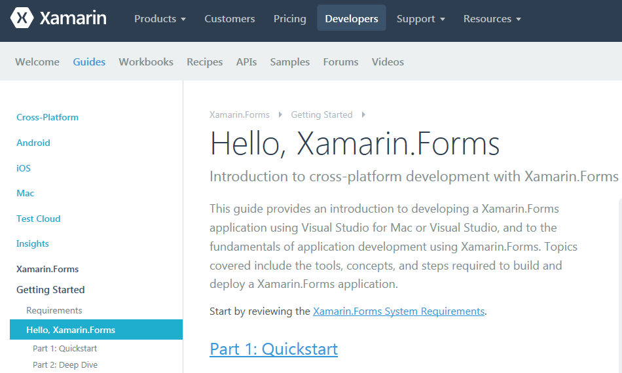Open the Resources dropdown menu

pos(492,19)
